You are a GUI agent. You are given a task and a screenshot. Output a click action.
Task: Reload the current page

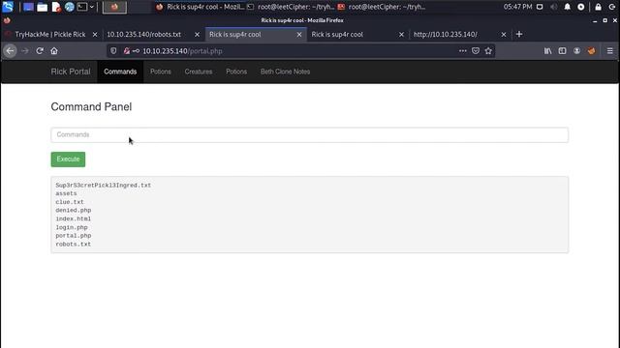coord(40,51)
